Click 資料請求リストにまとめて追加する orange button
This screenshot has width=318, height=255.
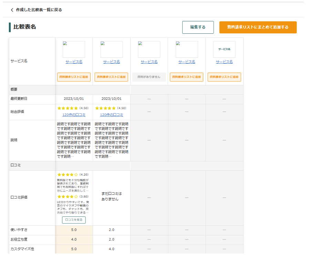click(x=258, y=27)
